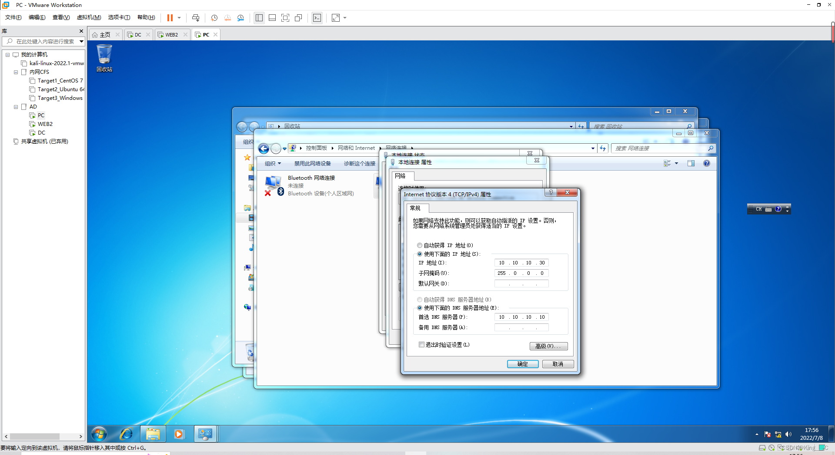The image size is (835, 455).
Task: Toggle the library sidebar display
Action: coord(259,18)
